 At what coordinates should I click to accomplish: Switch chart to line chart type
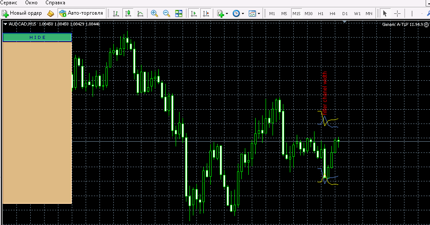[x=140, y=13]
